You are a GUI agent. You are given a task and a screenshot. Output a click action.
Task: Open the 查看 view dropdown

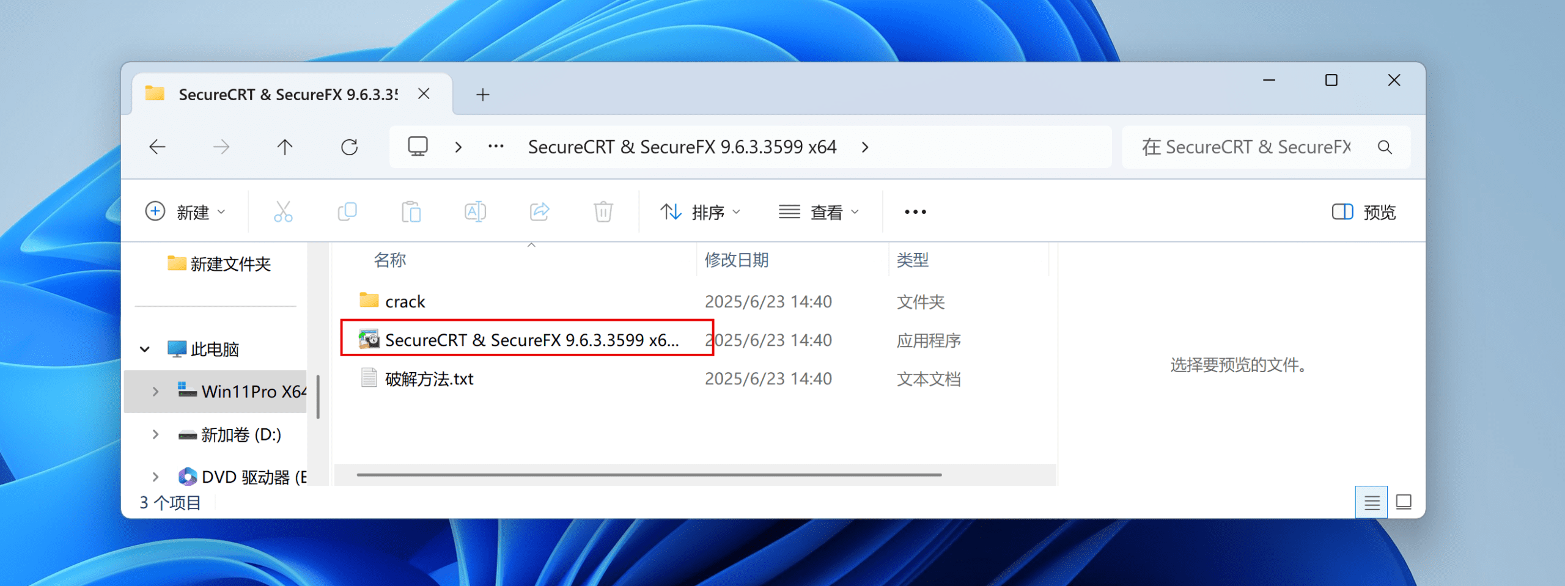[x=819, y=212]
